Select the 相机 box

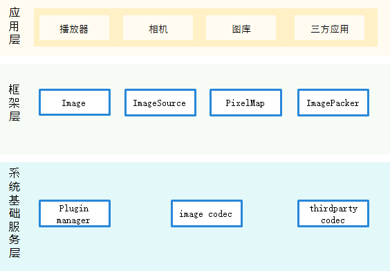[x=158, y=28]
